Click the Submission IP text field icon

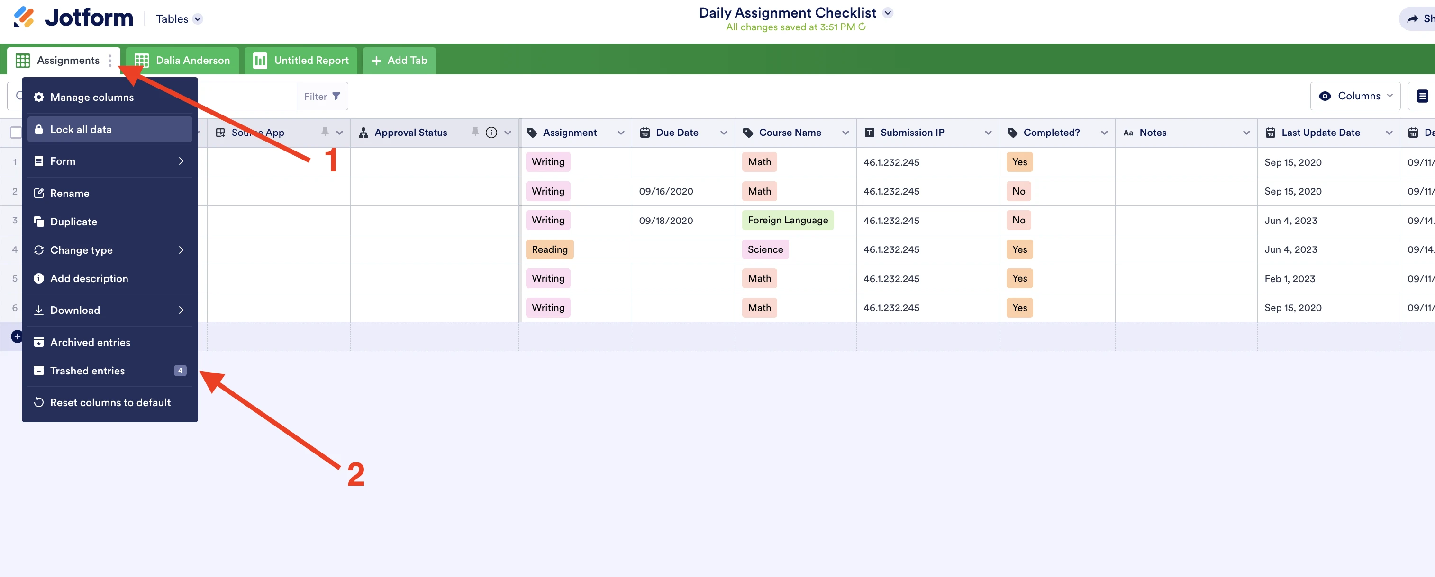pyautogui.click(x=870, y=133)
